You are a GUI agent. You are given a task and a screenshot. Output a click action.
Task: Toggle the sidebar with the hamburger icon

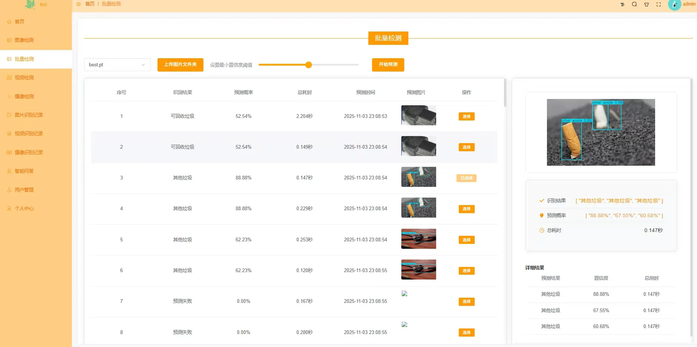pos(78,4)
